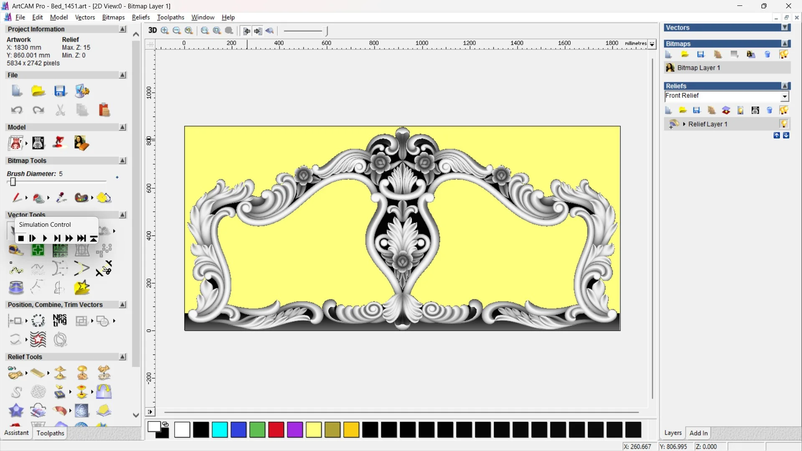Stop simulation in Simulation Control
This screenshot has height=451, width=802.
tap(21, 238)
